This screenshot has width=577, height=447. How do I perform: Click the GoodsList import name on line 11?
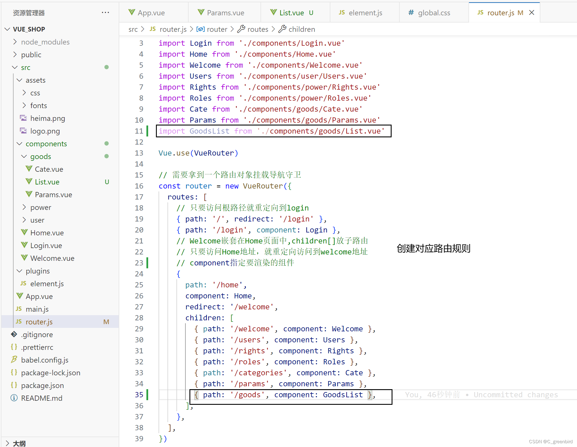[209, 131]
